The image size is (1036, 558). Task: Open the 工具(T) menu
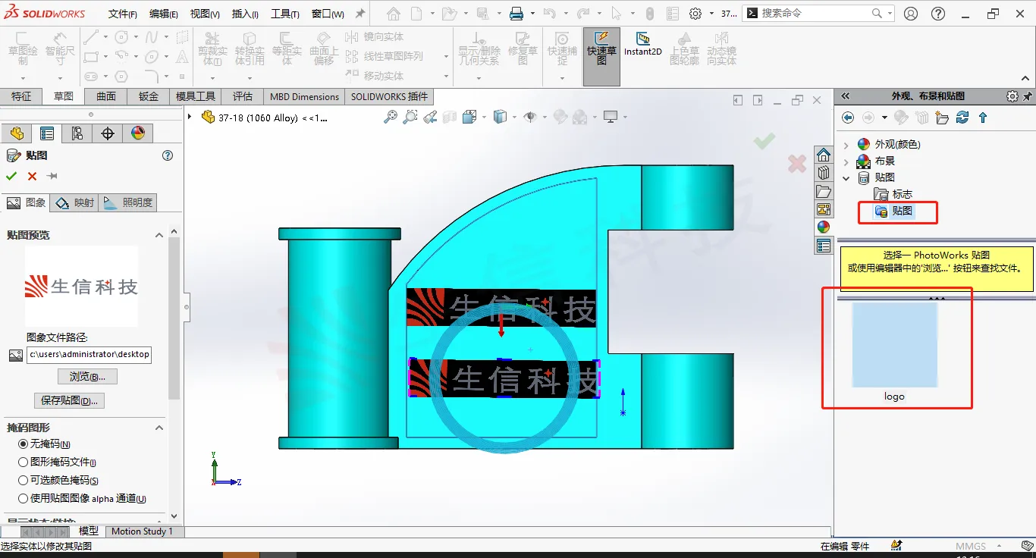(285, 14)
